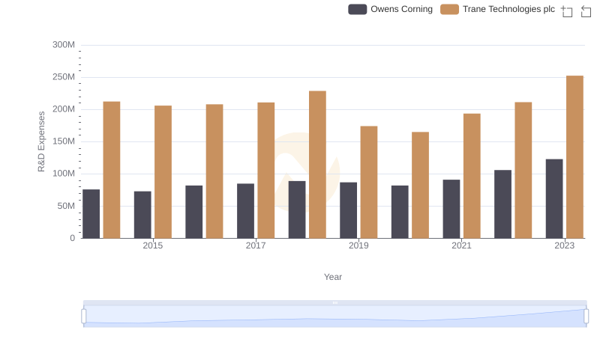Hide the Owens Corning series via its label
This screenshot has height=345, width=600.
coord(401,9)
